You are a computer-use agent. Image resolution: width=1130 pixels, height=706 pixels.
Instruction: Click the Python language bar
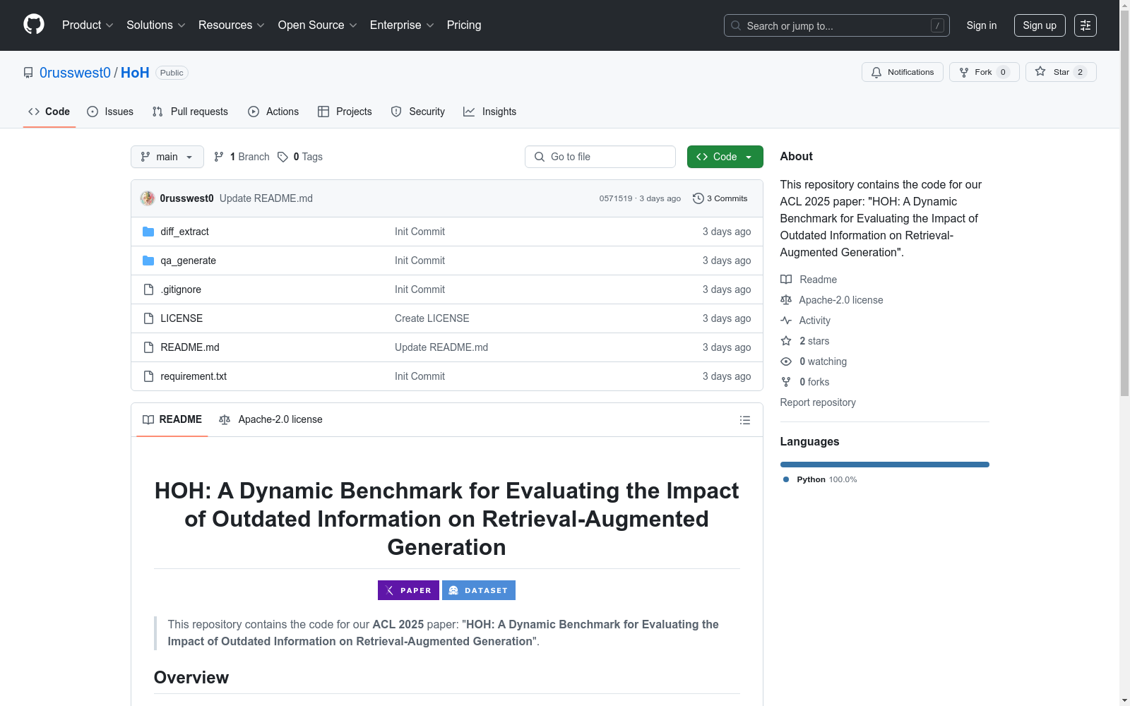[885, 465]
